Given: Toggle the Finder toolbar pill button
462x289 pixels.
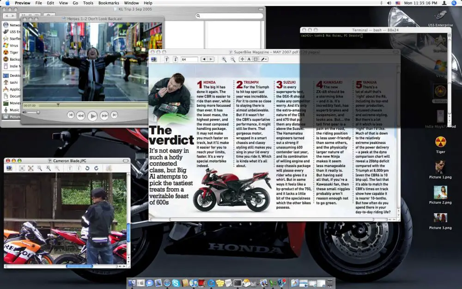Looking at the screenshot, I should pyautogui.click(x=261, y=9).
